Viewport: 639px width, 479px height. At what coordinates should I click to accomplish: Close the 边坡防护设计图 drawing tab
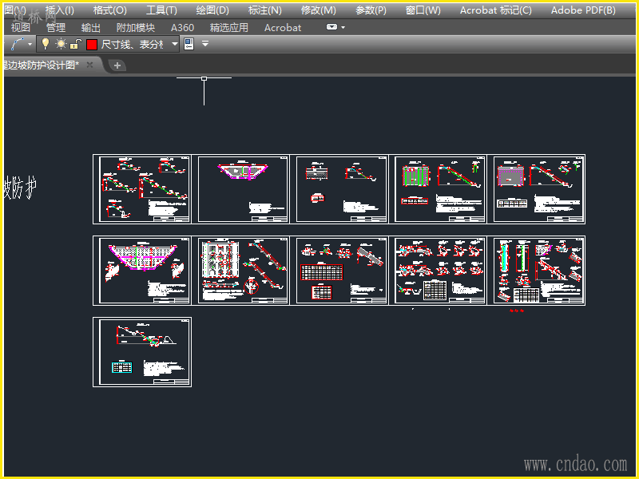point(90,65)
